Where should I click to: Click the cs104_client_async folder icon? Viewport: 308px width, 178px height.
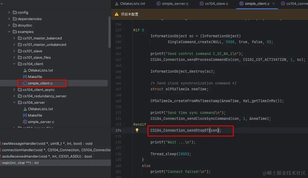tap(20, 90)
